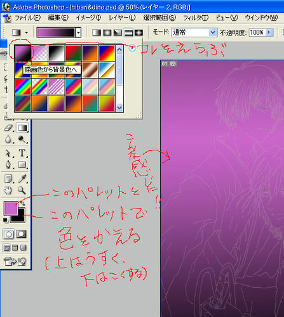284x317 pixels.
Task: Choose the Reflected gradient style
Action: pyautogui.click(x=128, y=32)
